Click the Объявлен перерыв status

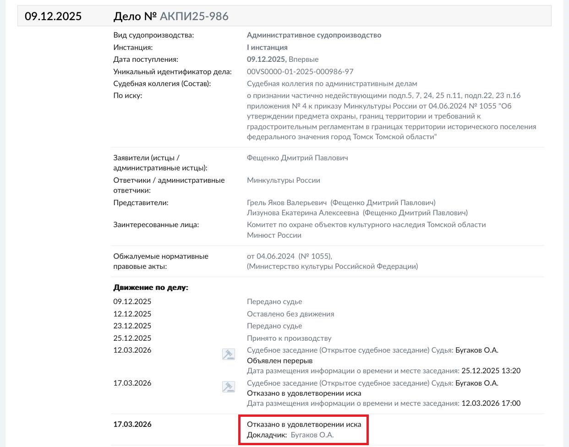coord(279,361)
